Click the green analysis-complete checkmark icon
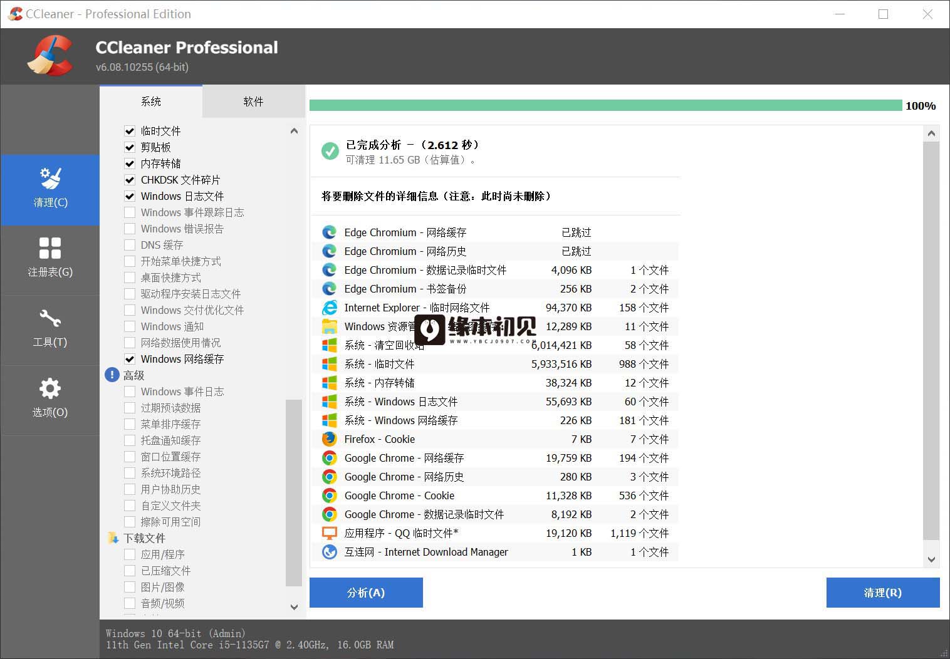The height and width of the screenshot is (659, 950). click(x=330, y=151)
